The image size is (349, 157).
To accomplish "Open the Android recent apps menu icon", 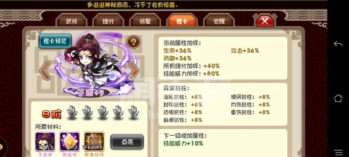I will (338, 152).
